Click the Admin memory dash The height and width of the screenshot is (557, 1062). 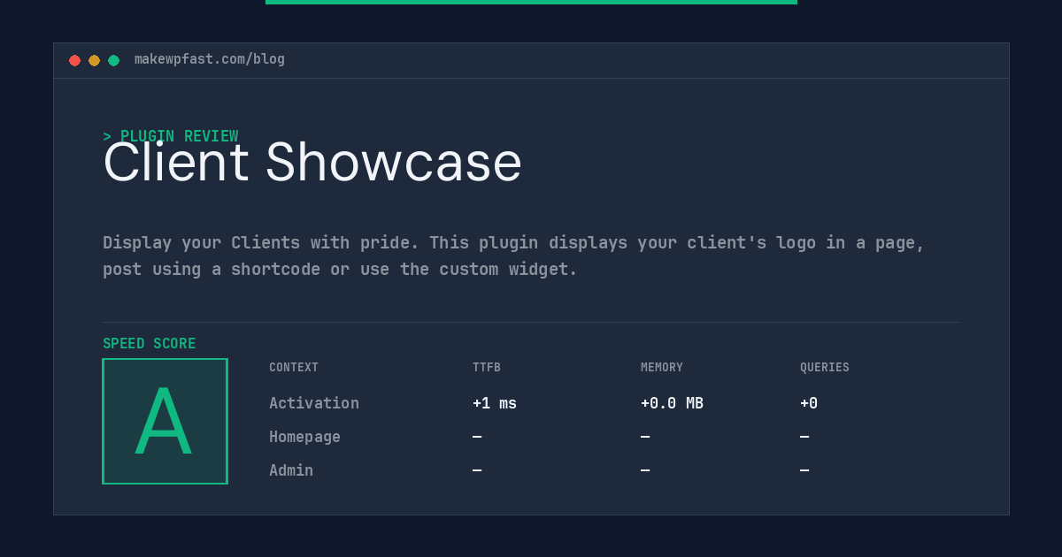[x=645, y=470]
